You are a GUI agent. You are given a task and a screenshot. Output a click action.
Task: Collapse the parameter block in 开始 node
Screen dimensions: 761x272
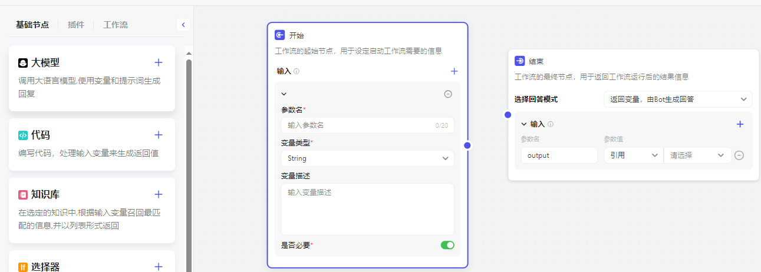tap(284, 94)
